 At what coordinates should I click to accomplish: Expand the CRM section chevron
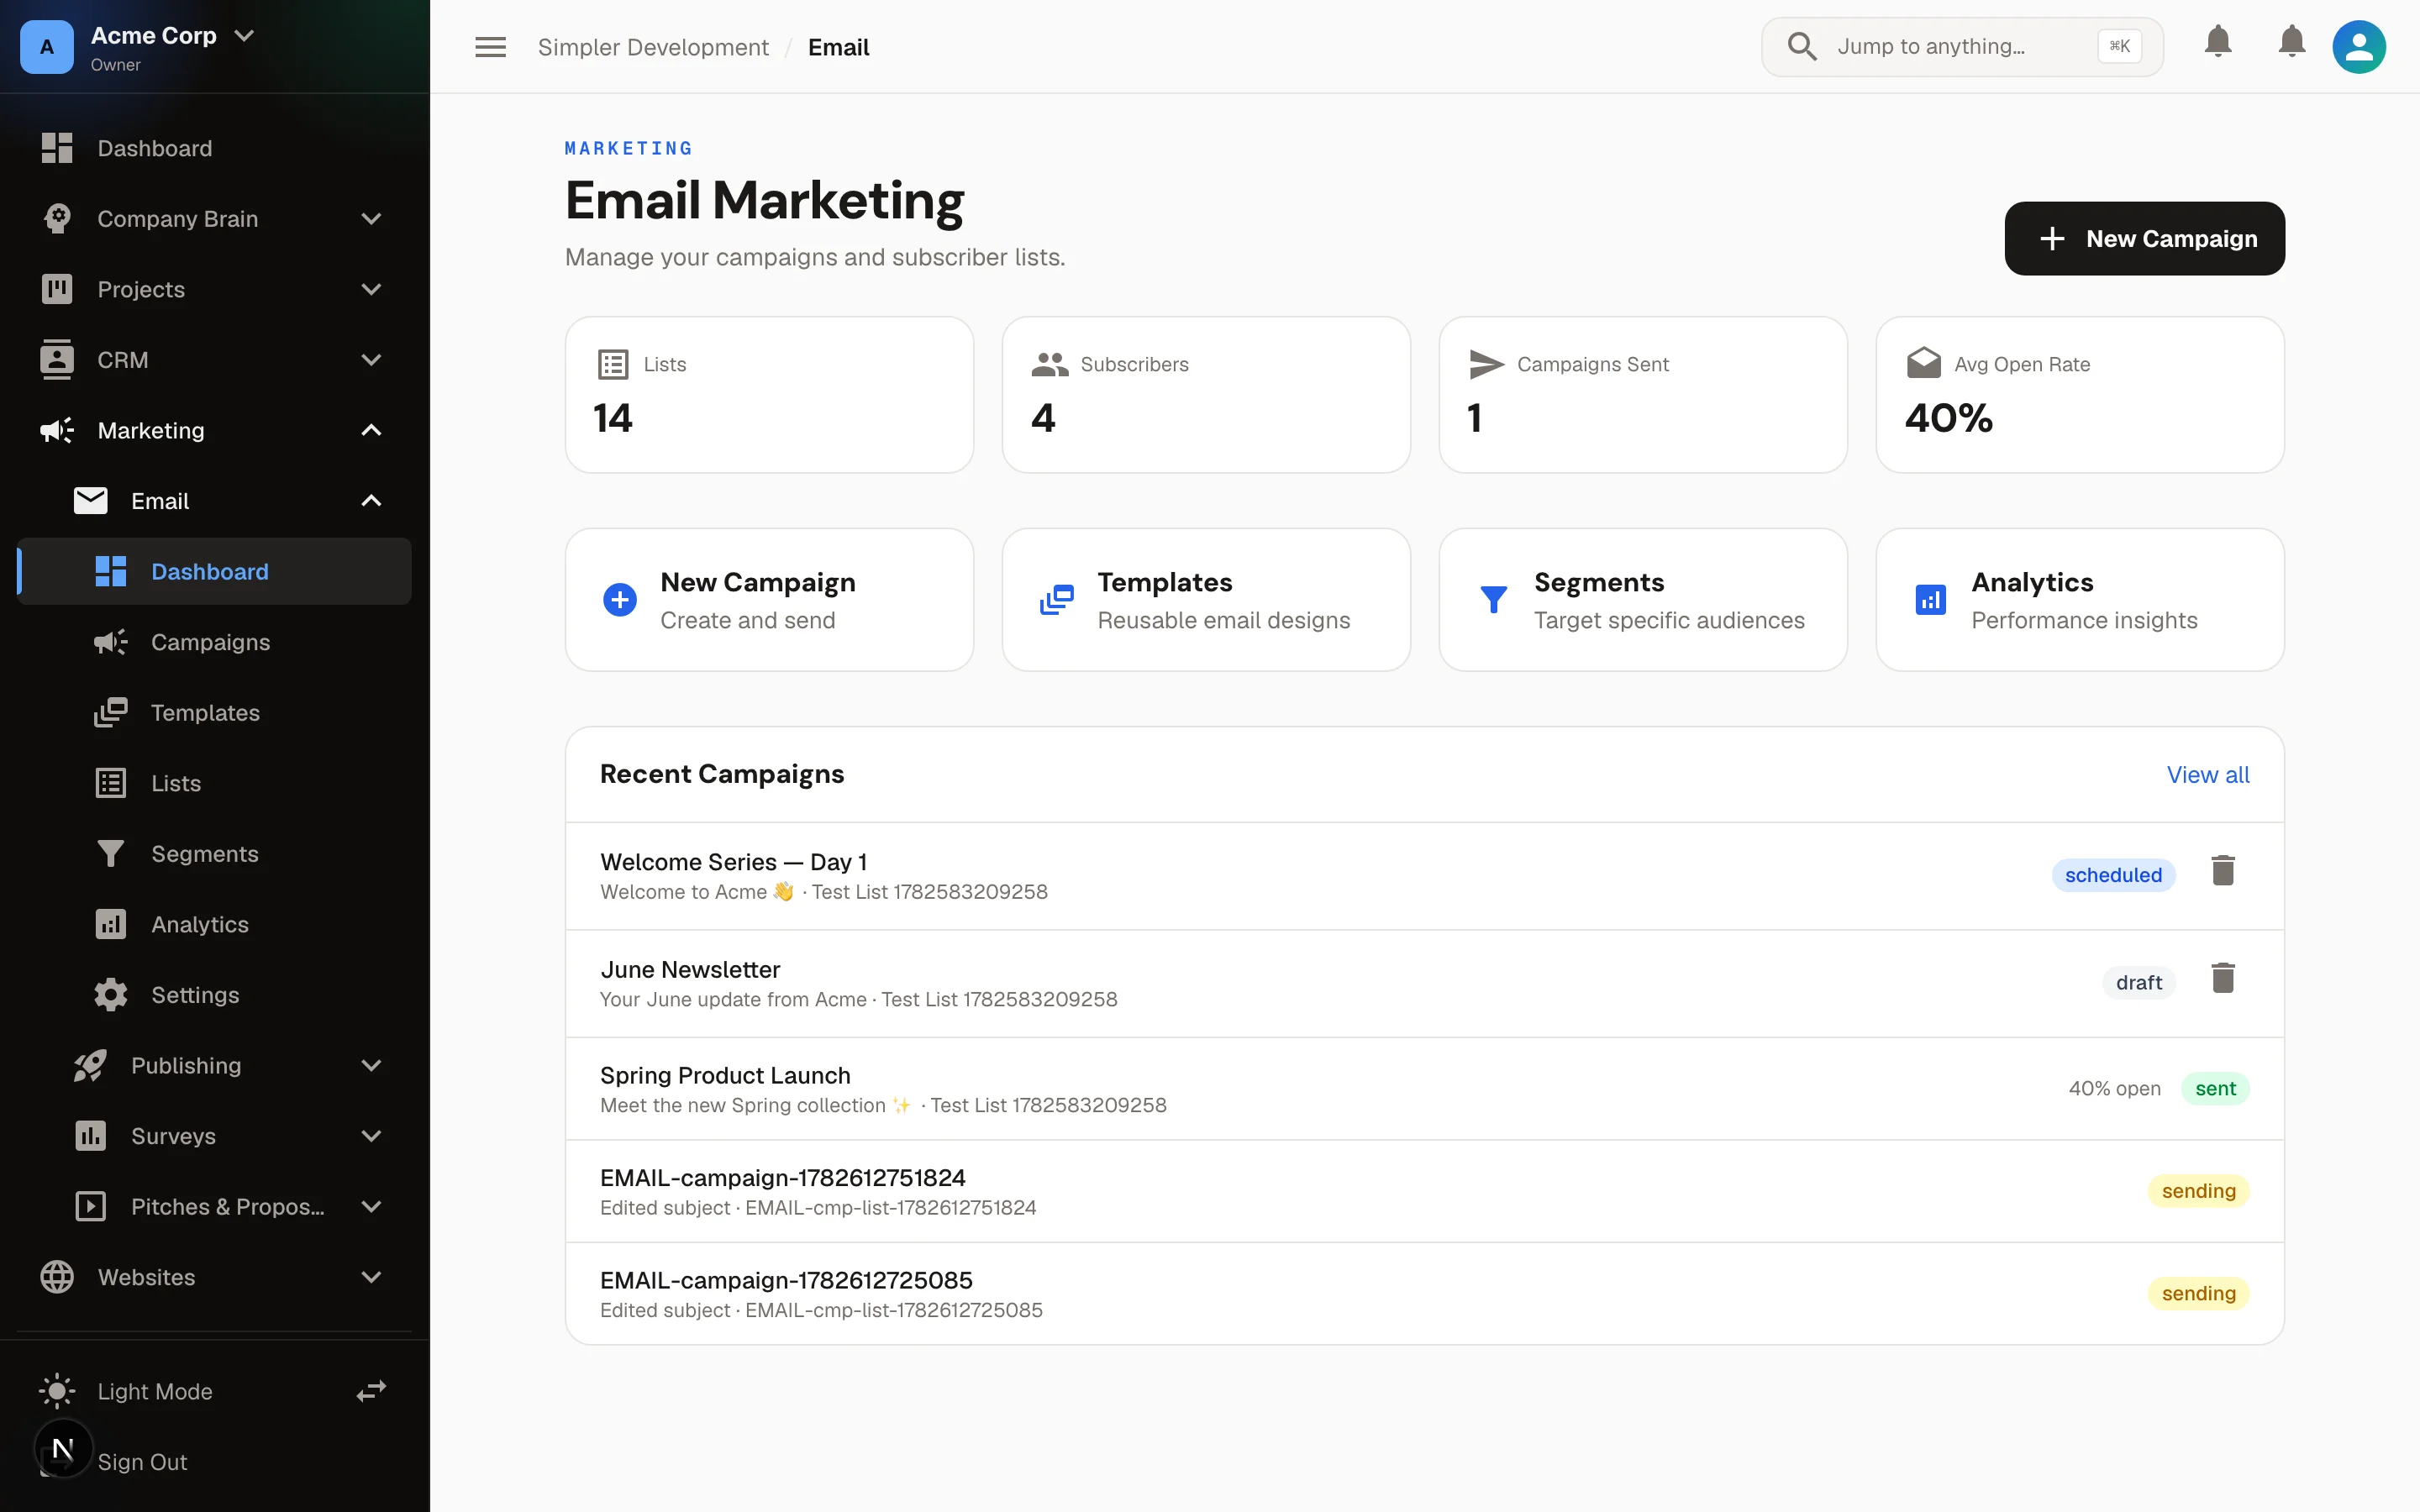point(371,360)
